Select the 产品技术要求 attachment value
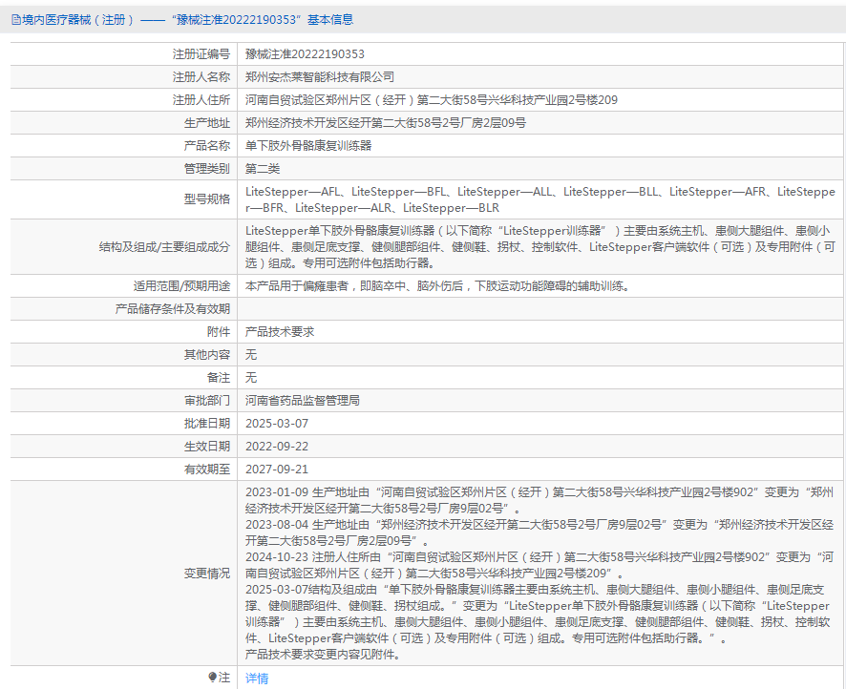 [280, 332]
